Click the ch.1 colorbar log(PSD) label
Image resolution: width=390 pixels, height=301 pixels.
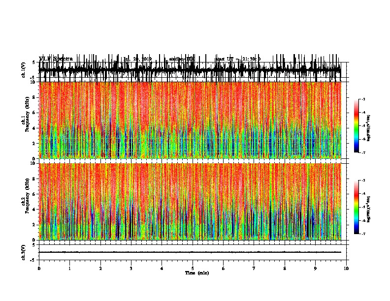pos(369,128)
